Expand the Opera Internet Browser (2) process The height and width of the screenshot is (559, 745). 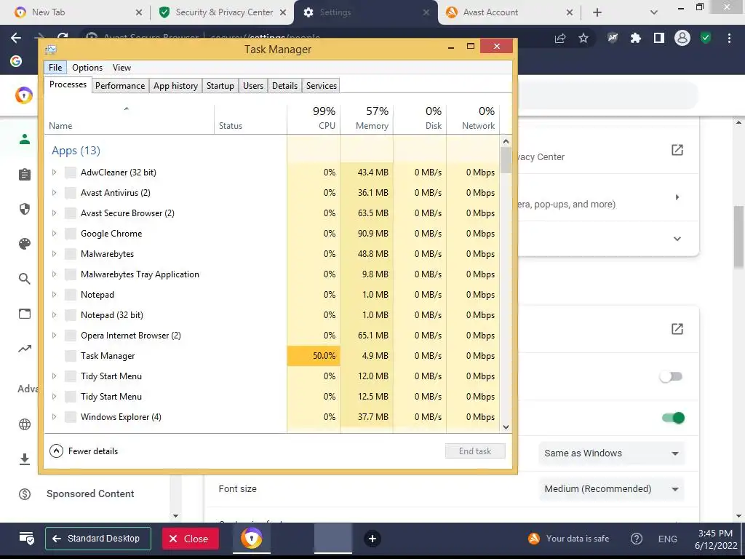tap(54, 335)
